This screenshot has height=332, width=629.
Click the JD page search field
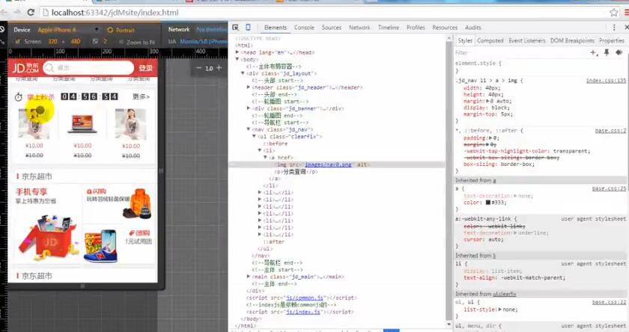pos(88,68)
